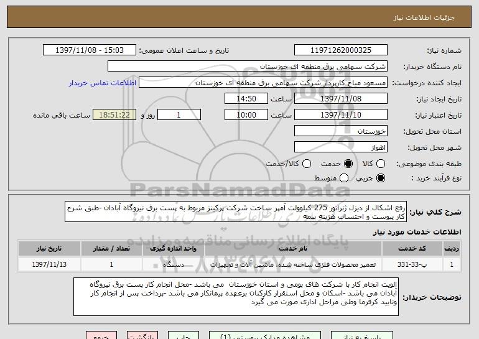Click the validity time field 10:00

coord(246,115)
